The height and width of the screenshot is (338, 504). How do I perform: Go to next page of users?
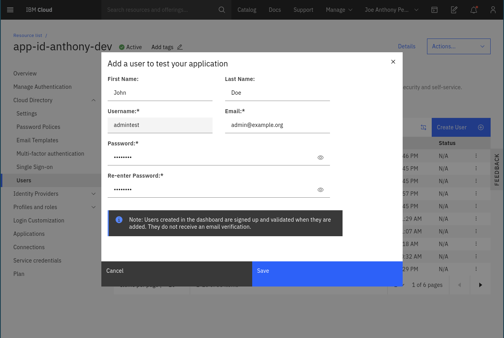(480, 285)
